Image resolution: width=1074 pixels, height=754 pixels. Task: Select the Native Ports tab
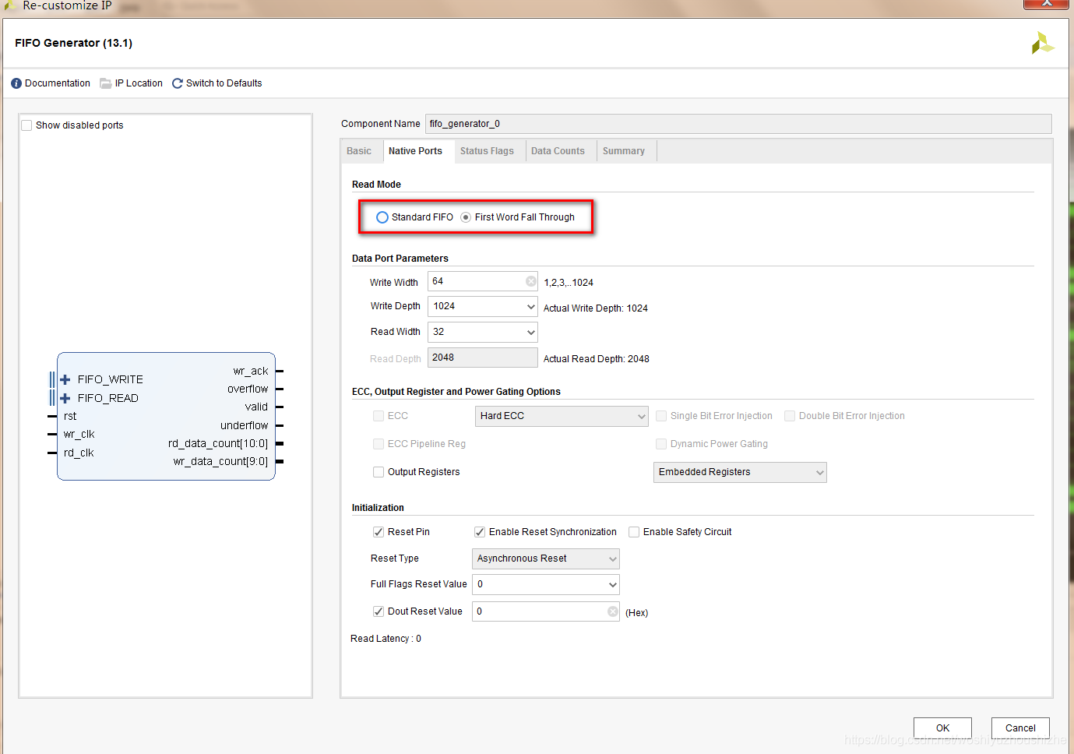tap(415, 151)
